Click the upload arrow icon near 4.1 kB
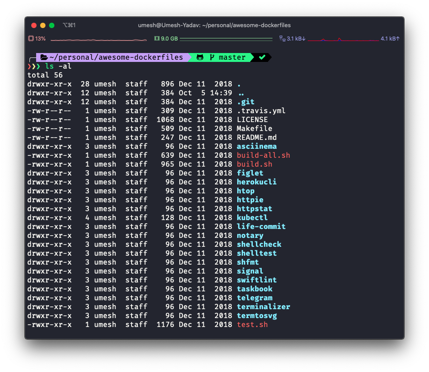 (397, 38)
